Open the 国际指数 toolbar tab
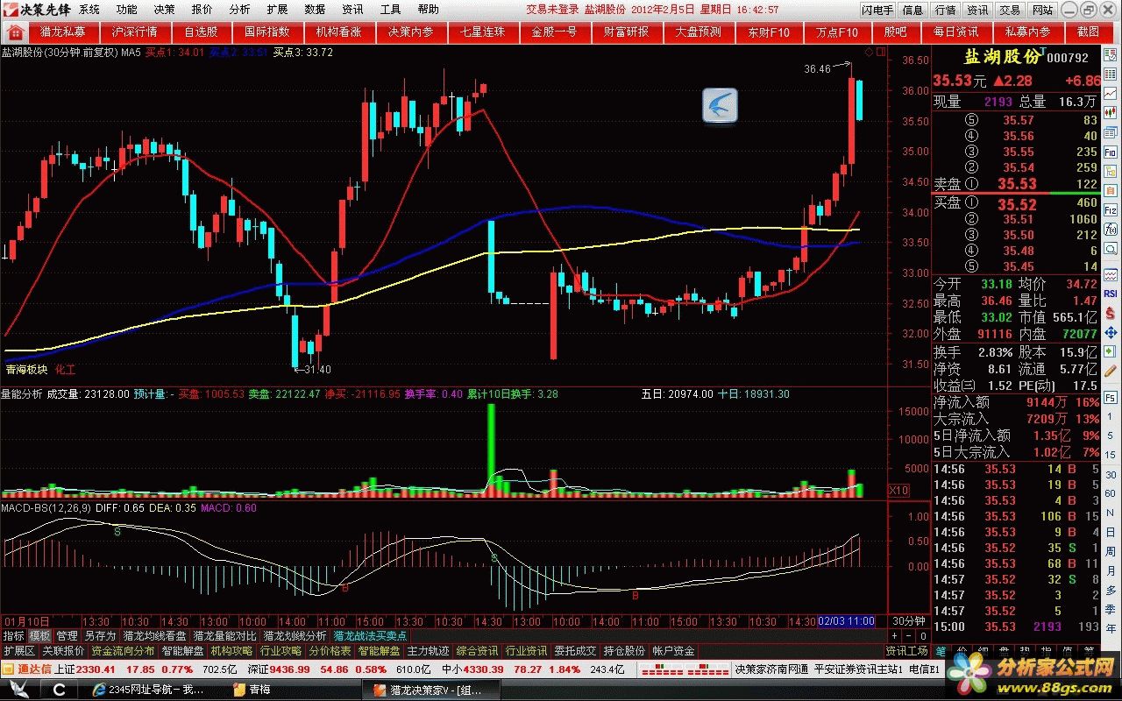Image resolution: width=1122 pixels, height=701 pixels. [266, 32]
